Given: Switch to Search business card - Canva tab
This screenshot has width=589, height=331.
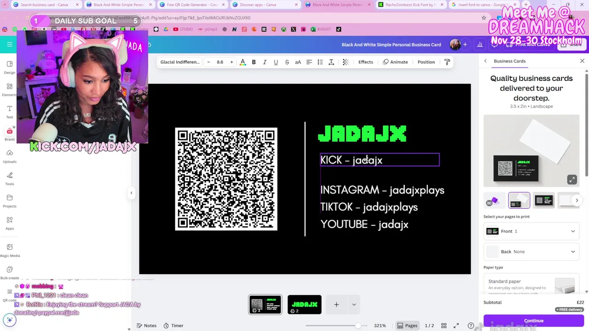Looking at the screenshot, I should click(46, 5).
